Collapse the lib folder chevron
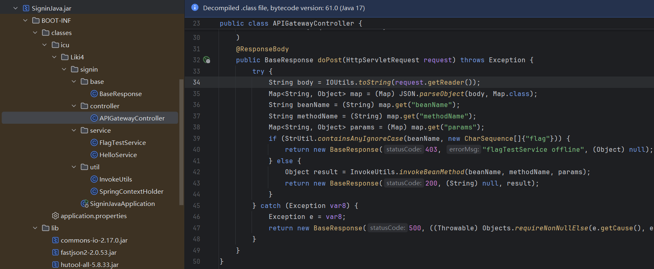The width and height of the screenshot is (654, 269). pos(35,228)
